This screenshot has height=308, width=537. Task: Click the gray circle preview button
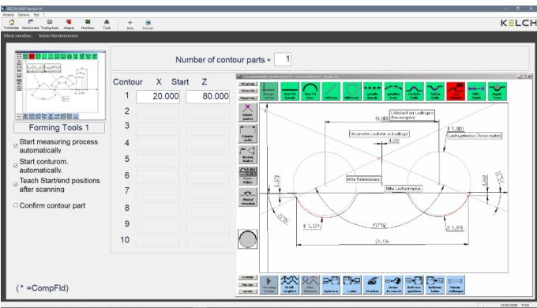[248, 239]
